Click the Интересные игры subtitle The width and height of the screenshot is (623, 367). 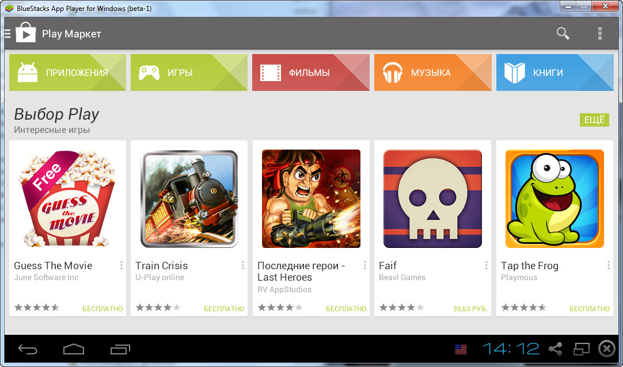pos(52,130)
